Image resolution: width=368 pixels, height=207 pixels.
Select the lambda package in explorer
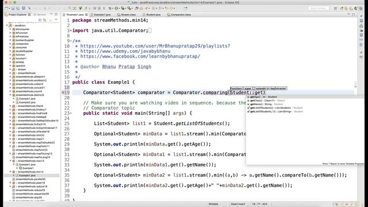tap(20, 62)
